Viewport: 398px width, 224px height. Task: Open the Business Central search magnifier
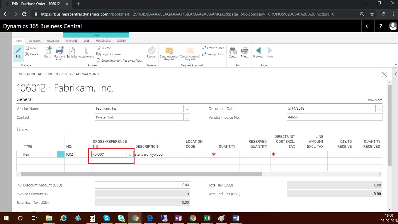pyautogui.click(x=368, y=26)
